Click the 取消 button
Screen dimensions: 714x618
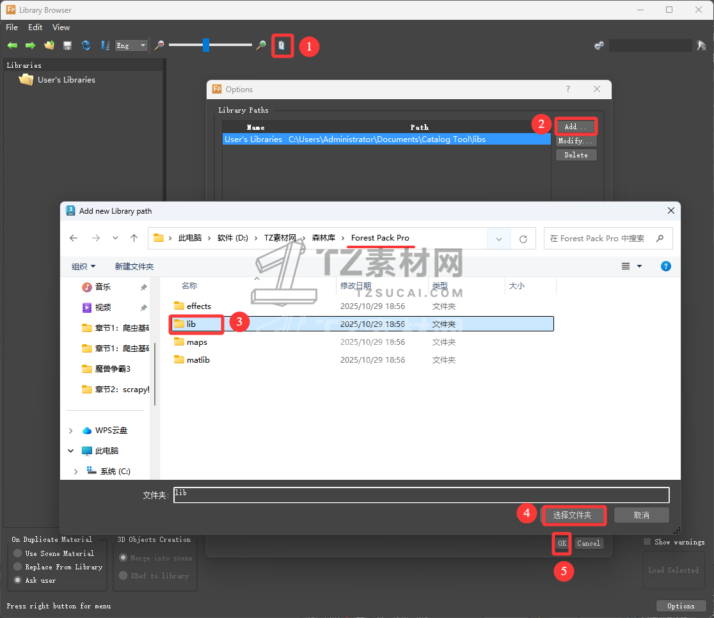(x=641, y=515)
